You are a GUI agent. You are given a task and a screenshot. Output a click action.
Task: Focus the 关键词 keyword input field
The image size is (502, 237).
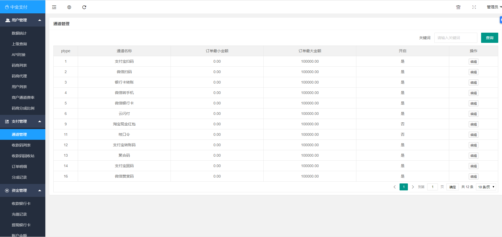click(456, 38)
